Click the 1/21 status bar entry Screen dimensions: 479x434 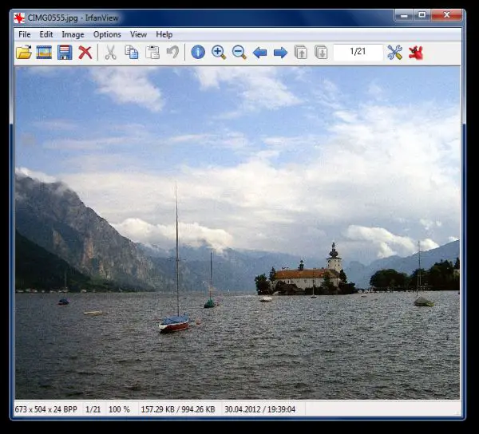coord(93,409)
